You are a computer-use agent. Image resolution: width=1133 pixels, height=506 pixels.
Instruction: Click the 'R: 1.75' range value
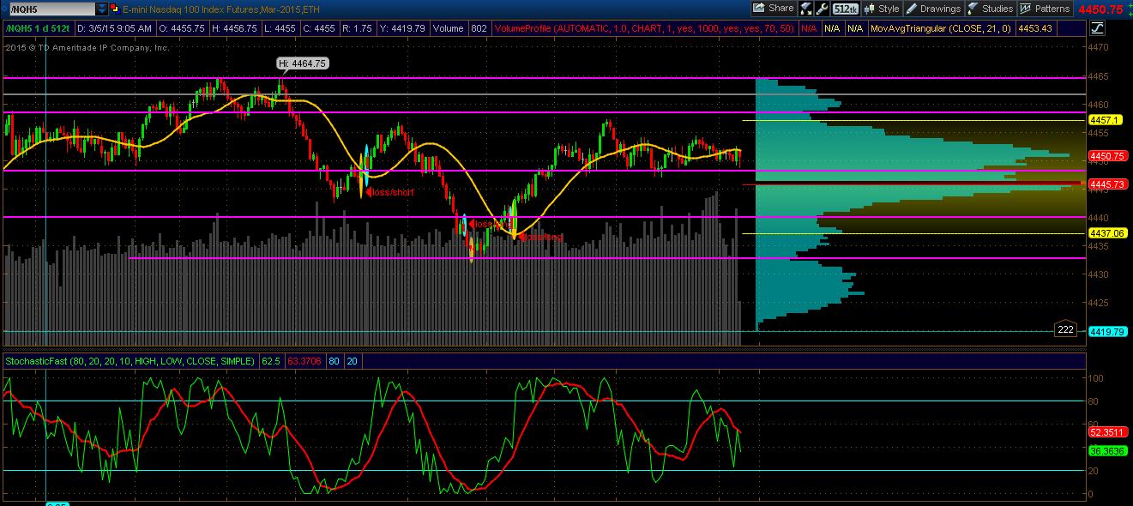(x=357, y=28)
